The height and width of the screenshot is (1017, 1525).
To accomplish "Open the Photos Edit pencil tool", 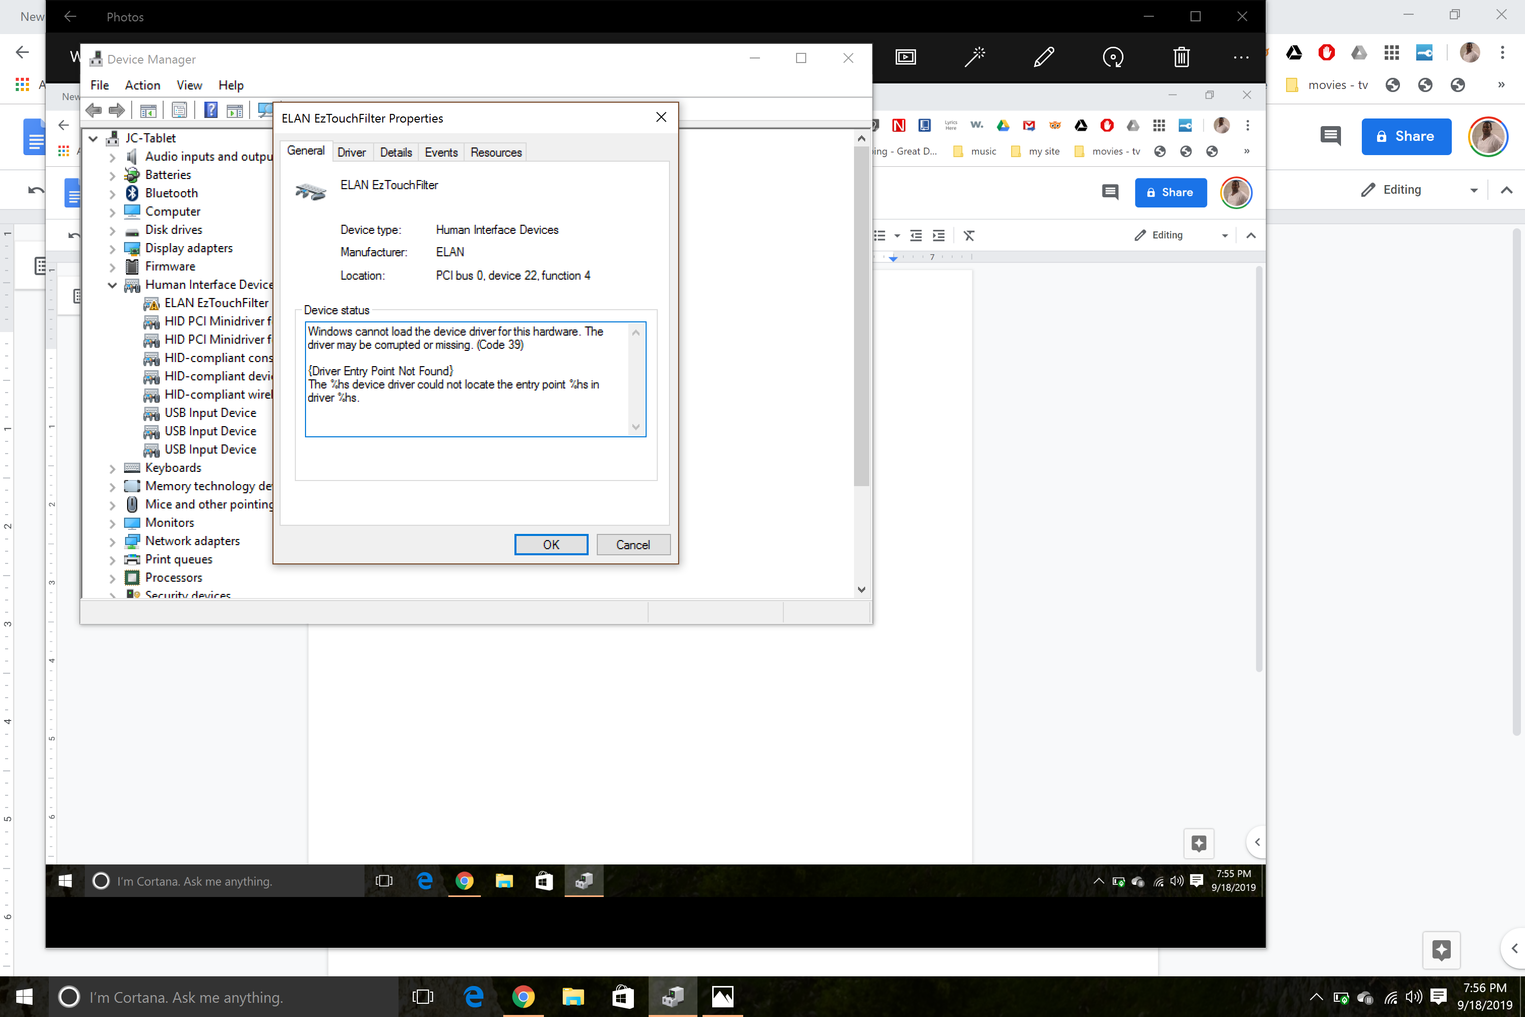I will 1043,57.
